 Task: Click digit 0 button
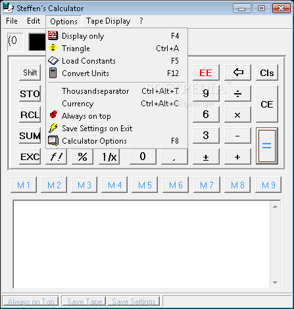143,157
